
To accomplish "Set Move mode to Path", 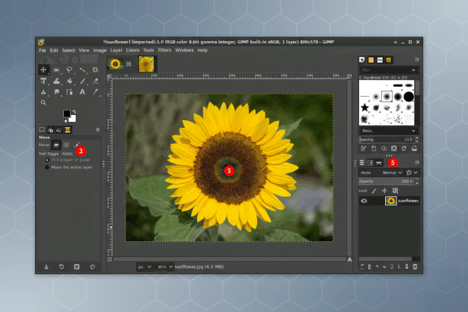I will 77,145.
